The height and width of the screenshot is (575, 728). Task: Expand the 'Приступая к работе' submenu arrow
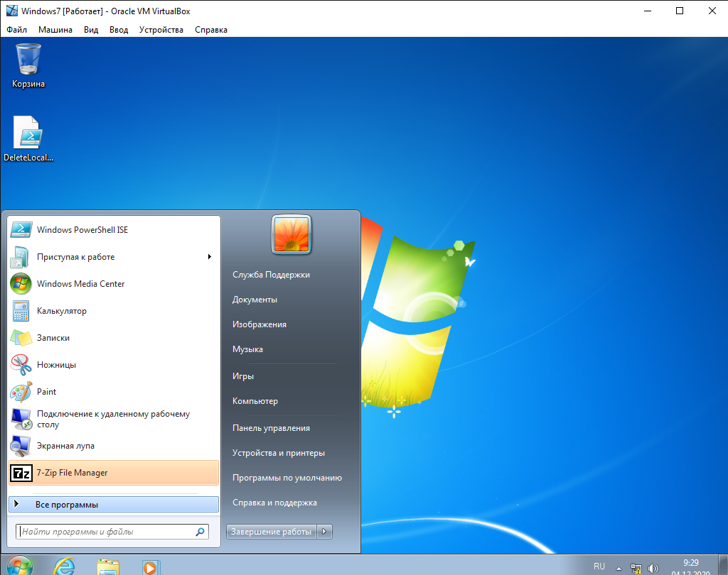click(x=210, y=257)
